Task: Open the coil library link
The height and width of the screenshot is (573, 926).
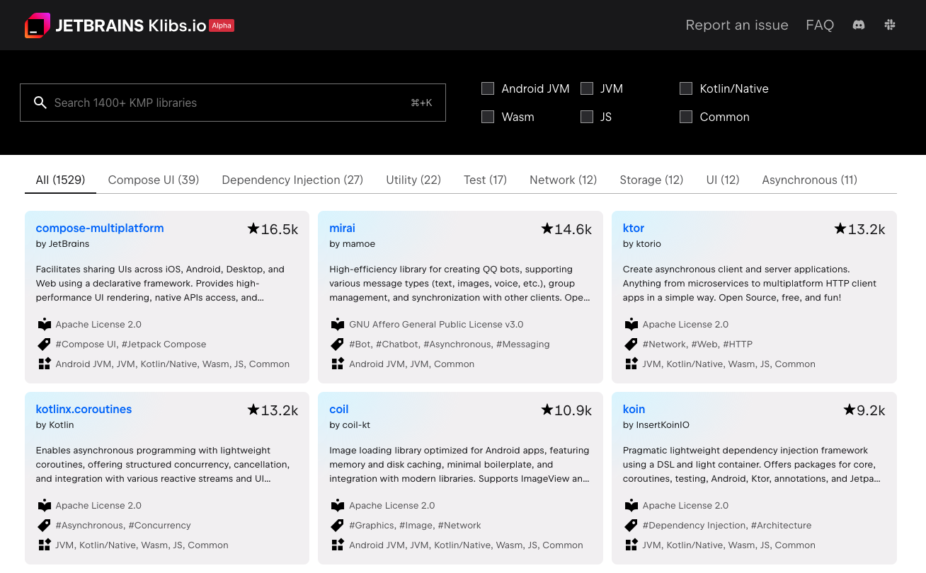Action: [x=339, y=409]
